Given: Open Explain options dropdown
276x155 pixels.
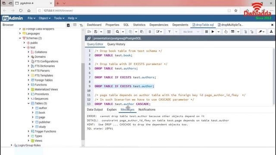Looking at the screenshot, I should (238, 31).
